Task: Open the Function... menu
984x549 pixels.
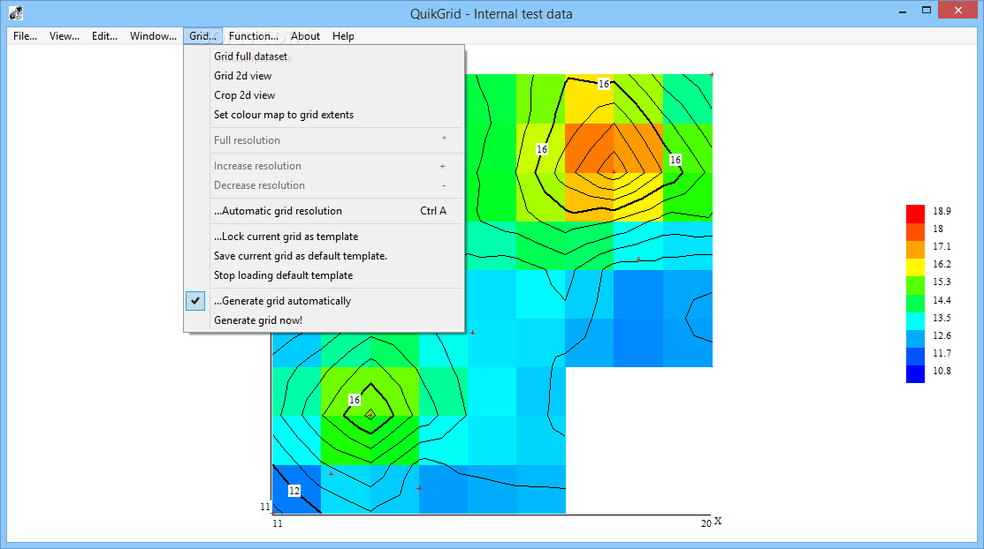Action: point(253,36)
